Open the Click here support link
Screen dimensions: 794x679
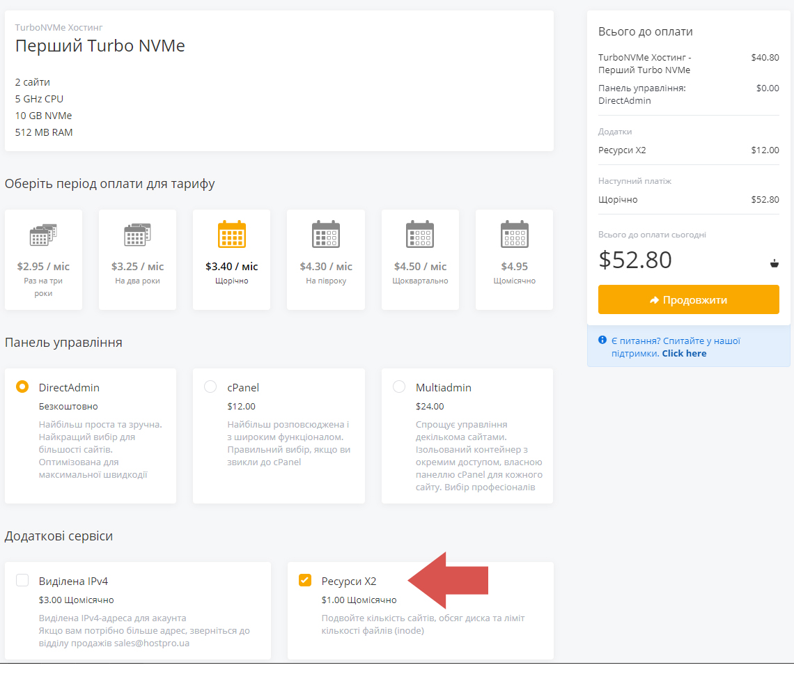[x=684, y=353]
